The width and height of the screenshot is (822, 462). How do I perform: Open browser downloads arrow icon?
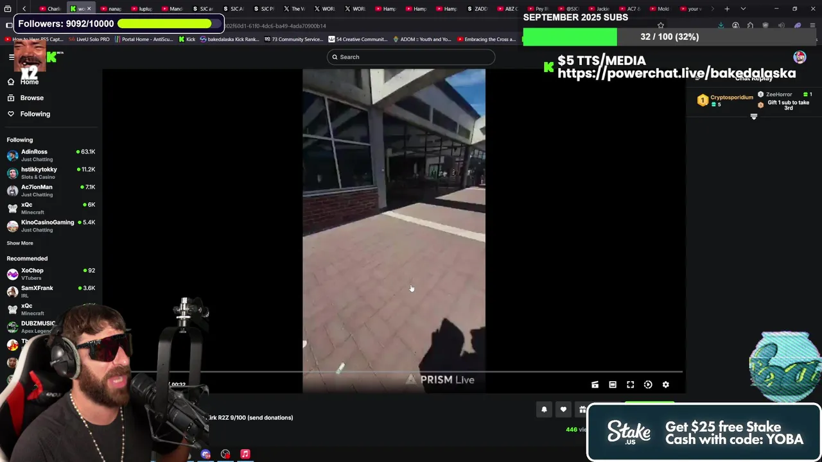pos(721,26)
